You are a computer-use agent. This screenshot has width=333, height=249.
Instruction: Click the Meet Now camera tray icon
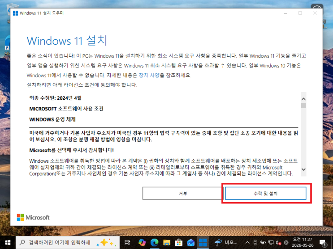[x=255, y=242]
